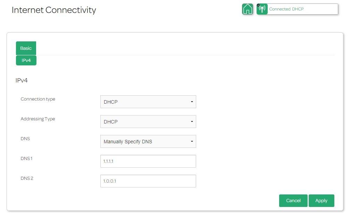Switch to the Basic tab
The height and width of the screenshot is (224, 359).
click(26, 48)
